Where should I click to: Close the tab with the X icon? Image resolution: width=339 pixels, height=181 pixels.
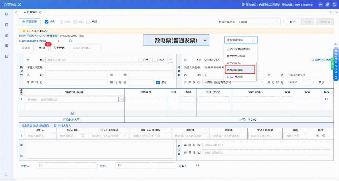coord(336,13)
